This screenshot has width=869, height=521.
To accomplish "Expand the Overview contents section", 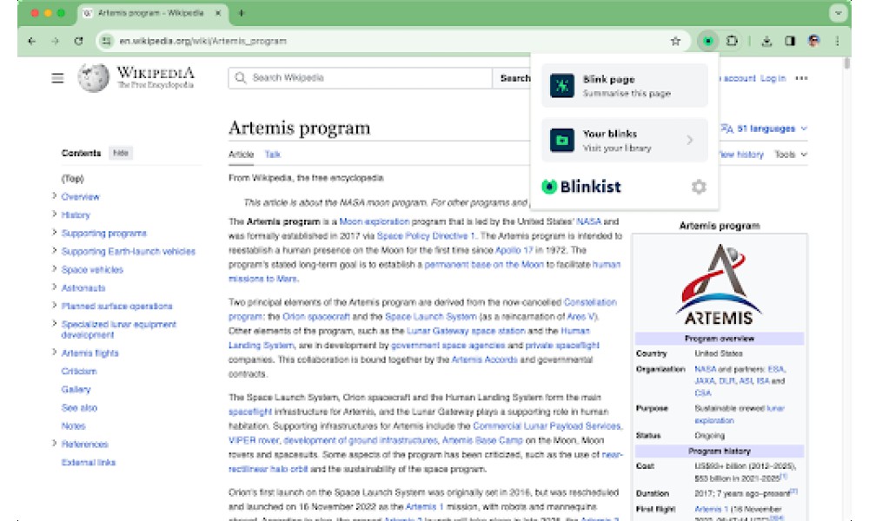I will [54, 195].
